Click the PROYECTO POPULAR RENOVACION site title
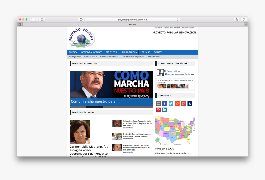The height and width of the screenshot is (180, 265). pos(174,32)
